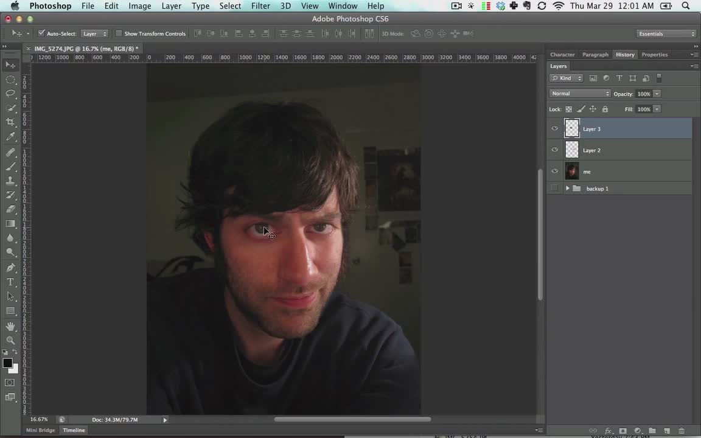701x438 pixels.
Task: Open the Image menu
Action: (139, 6)
